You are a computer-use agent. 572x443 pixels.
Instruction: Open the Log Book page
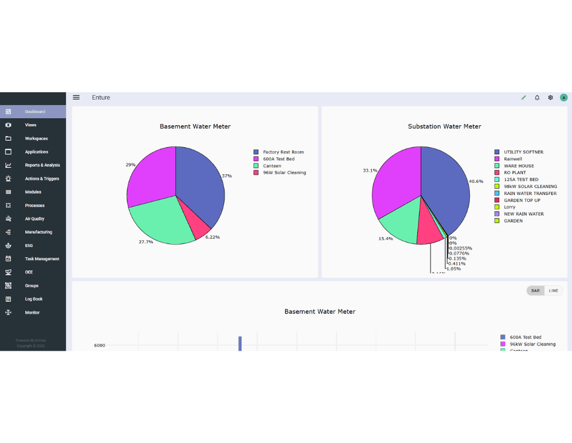pyautogui.click(x=33, y=299)
